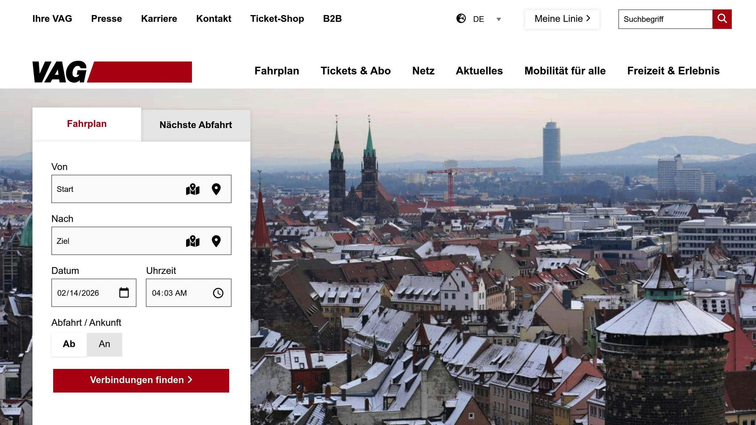Image resolution: width=756 pixels, height=425 pixels.
Task: Switch to the Nächste Abfahrt tab
Action: click(196, 125)
